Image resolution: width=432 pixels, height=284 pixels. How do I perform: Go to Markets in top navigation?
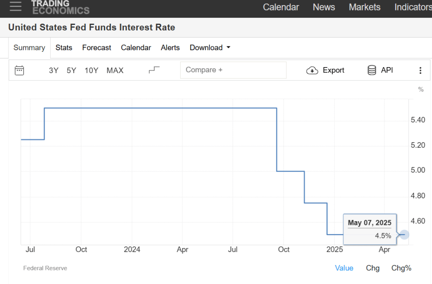[364, 7]
